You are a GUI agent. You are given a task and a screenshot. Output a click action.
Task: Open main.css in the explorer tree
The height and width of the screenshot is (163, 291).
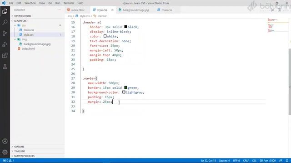[x=29, y=30]
